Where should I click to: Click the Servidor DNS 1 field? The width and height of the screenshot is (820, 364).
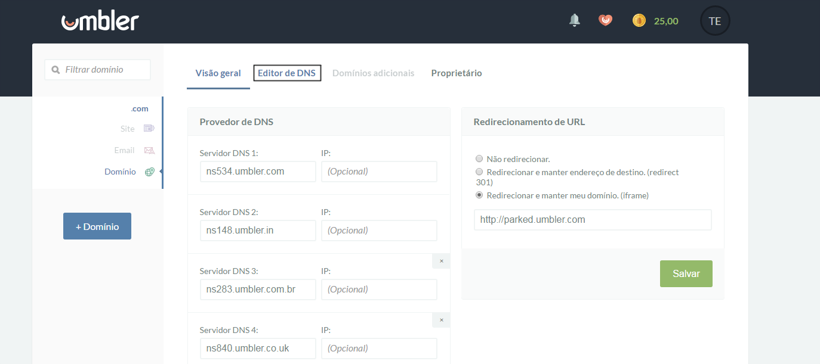[x=258, y=172]
